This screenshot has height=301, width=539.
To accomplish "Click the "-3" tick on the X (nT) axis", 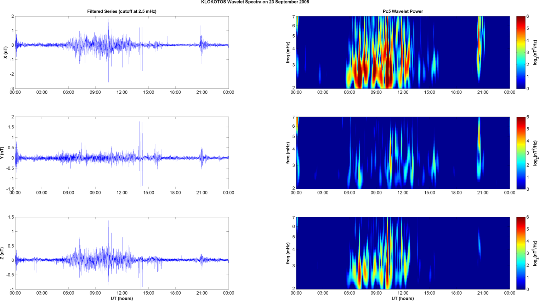I will 12,89.
